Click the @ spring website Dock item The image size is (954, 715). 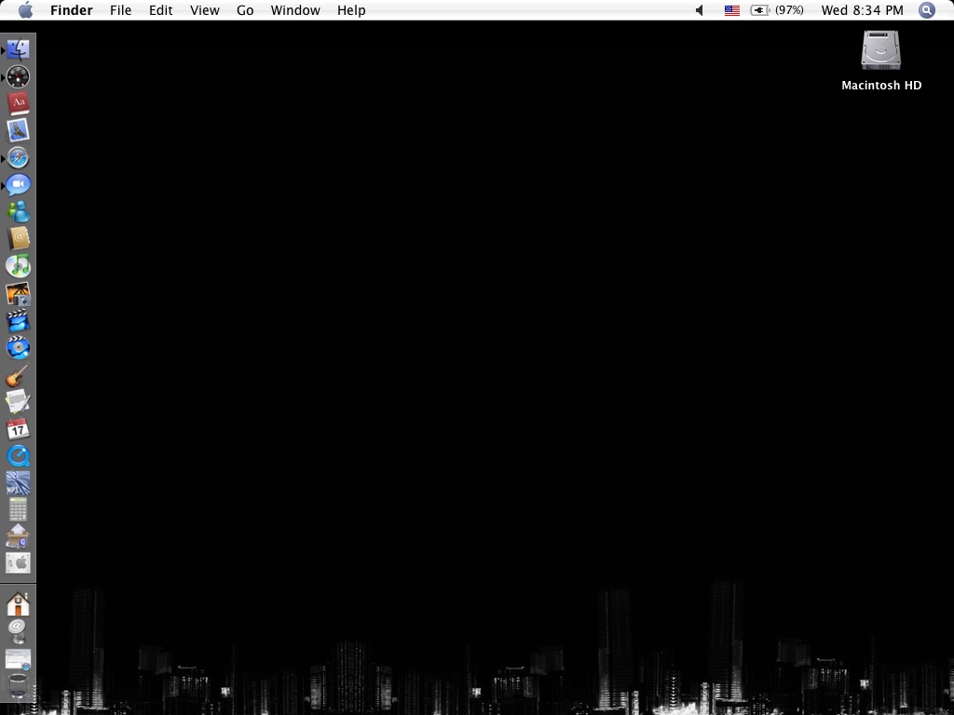pos(19,630)
